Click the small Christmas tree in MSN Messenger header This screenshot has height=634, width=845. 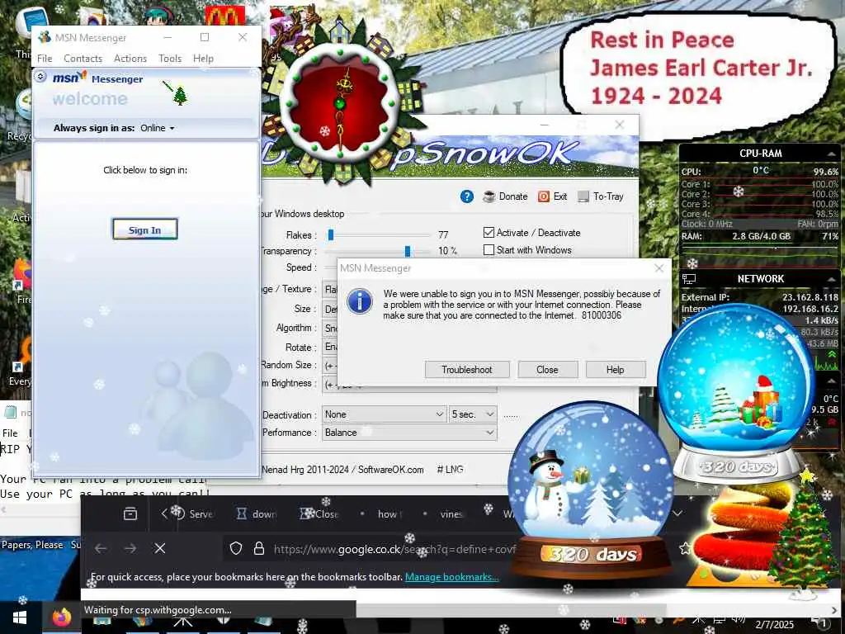pos(180,97)
